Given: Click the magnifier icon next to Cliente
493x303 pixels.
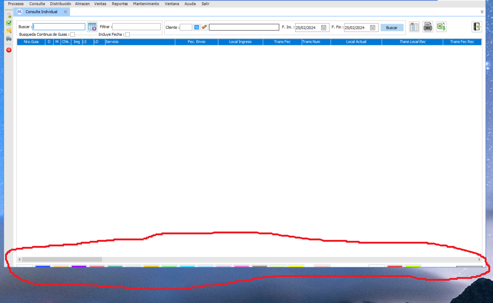Looking at the screenshot, I should (x=196, y=27).
